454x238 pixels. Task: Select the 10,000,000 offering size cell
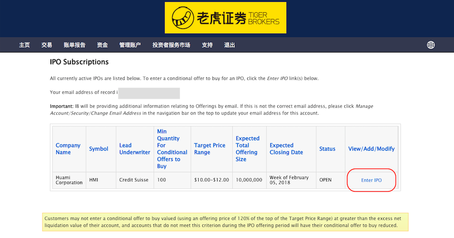click(x=249, y=180)
